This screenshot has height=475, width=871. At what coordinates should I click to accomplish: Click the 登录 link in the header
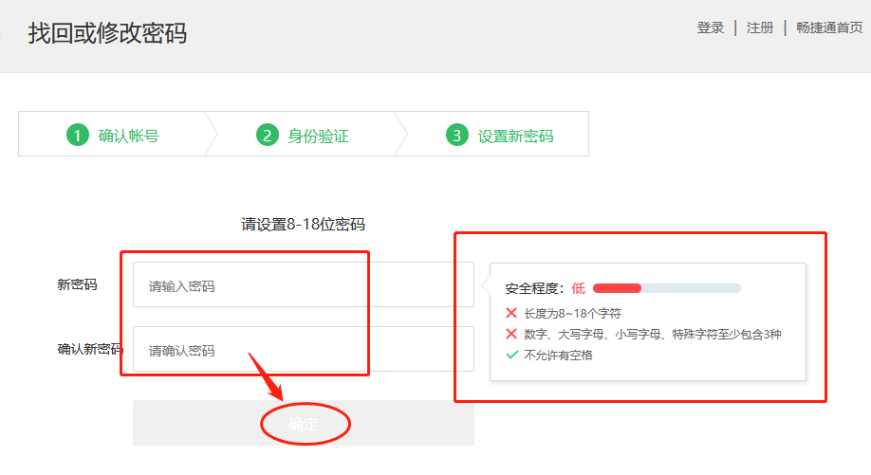pos(710,27)
